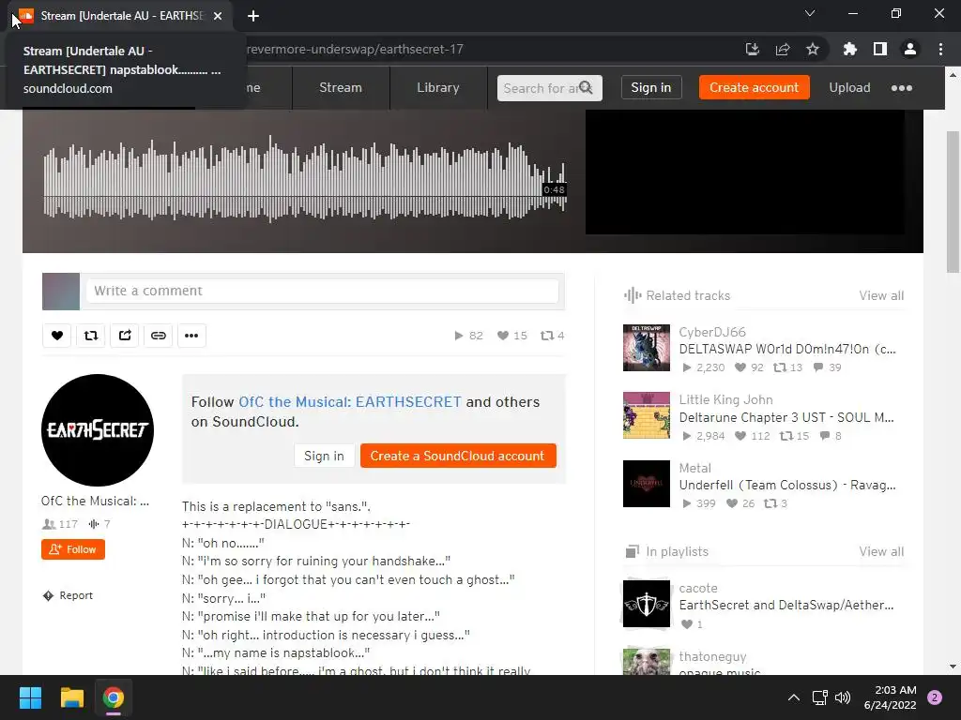The image size is (961, 720).
Task: Open the header three-dot settings menu
Action: tap(902, 88)
